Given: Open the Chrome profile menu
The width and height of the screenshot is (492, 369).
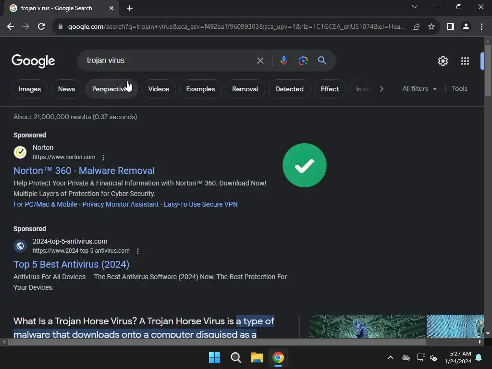Looking at the screenshot, I should (x=466, y=27).
